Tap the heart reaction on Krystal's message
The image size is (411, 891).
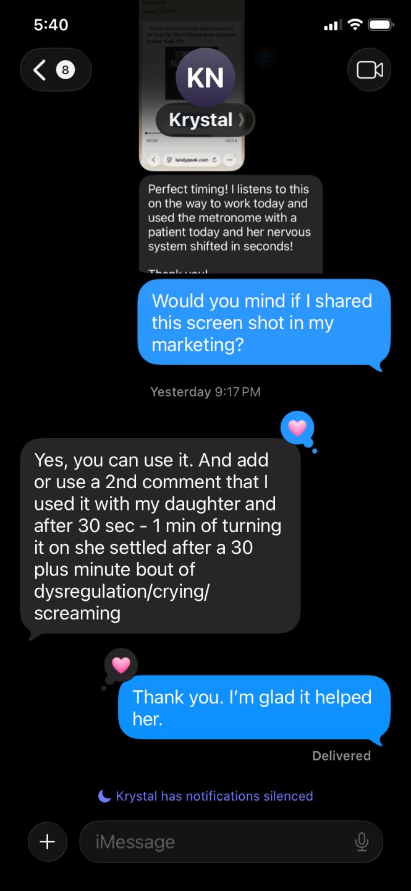297,428
